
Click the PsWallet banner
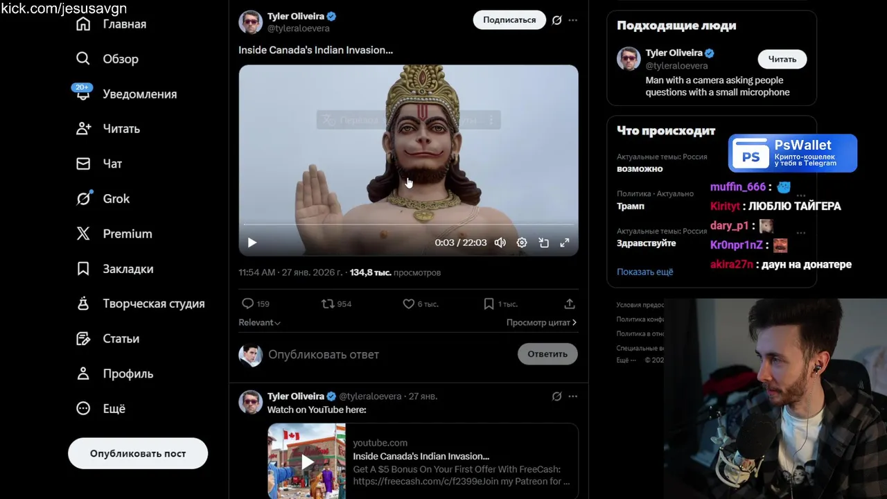(793, 153)
